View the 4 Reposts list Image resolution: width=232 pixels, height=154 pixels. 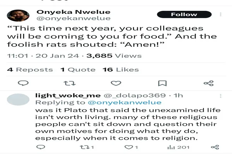point(30,70)
